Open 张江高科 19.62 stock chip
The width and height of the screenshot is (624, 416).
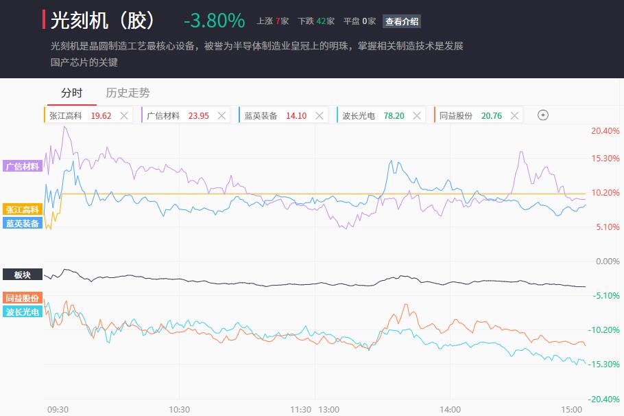(x=80, y=115)
